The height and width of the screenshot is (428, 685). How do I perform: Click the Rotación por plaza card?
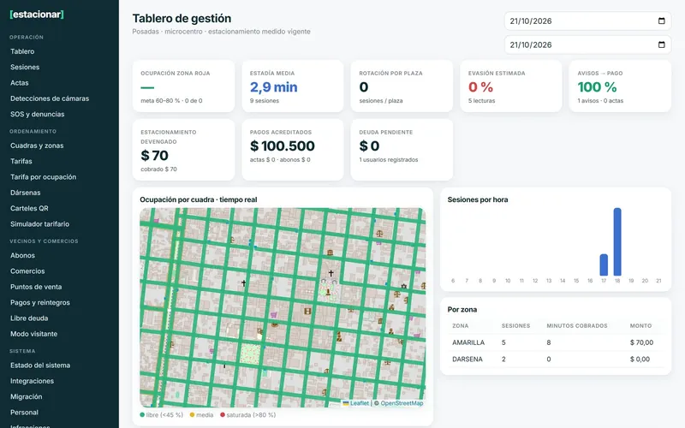coord(402,86)
